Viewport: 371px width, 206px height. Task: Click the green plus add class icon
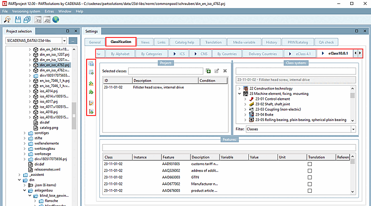click(208, 71)
